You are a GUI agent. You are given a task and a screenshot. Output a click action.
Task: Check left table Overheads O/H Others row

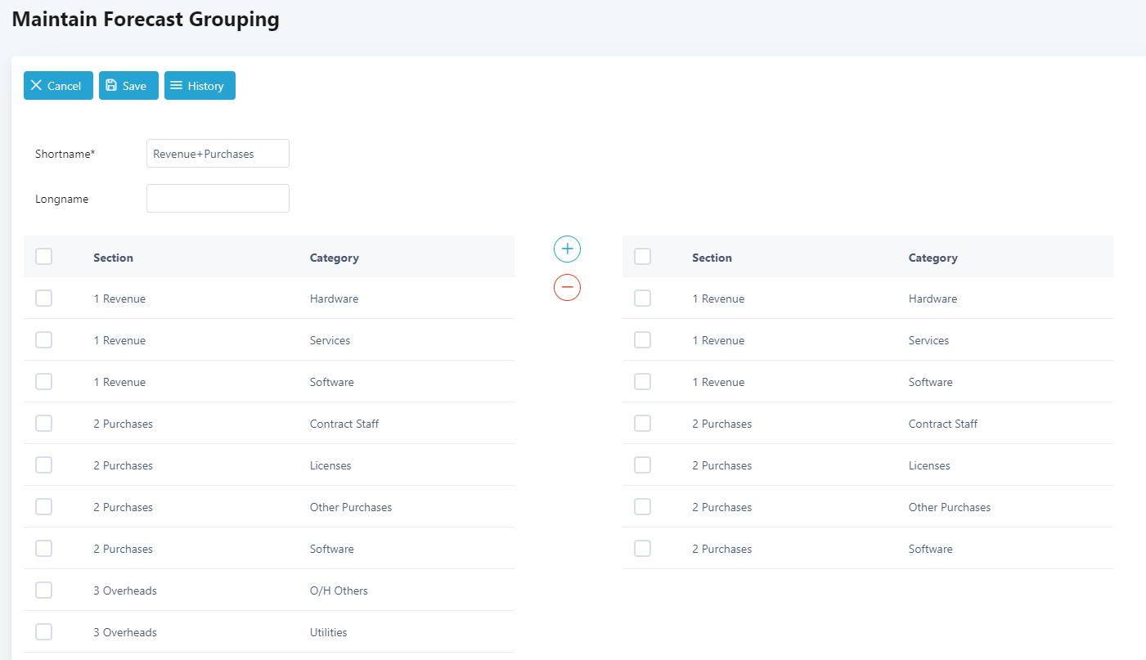[x=44, y=590]
